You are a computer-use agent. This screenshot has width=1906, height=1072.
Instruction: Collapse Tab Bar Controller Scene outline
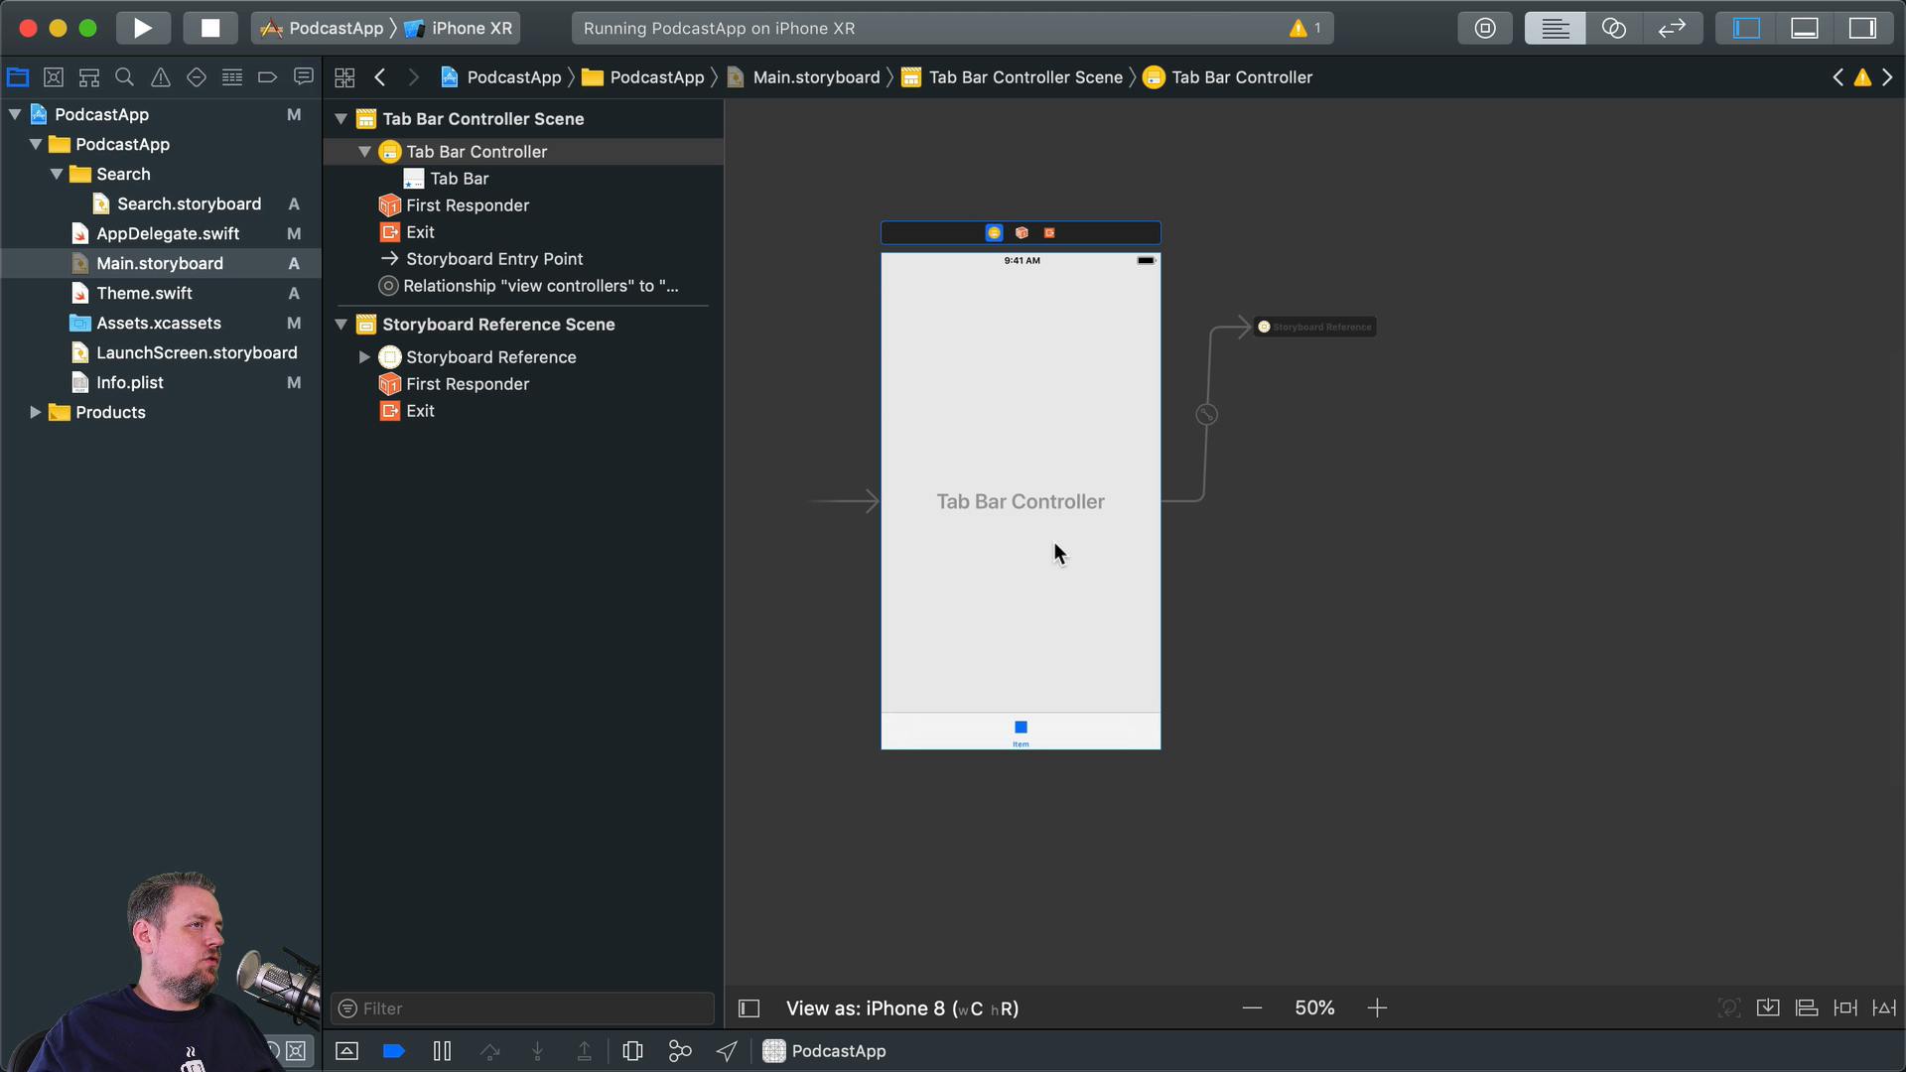(341, 119)
